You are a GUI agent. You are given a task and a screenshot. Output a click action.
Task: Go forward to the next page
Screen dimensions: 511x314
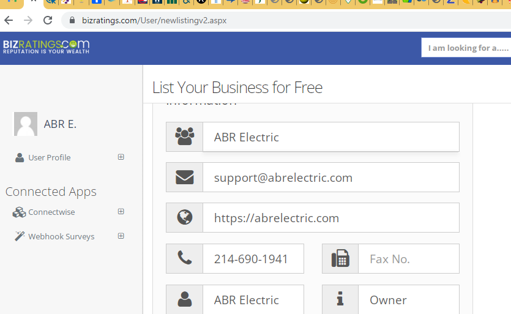click(x=28, y=20)
